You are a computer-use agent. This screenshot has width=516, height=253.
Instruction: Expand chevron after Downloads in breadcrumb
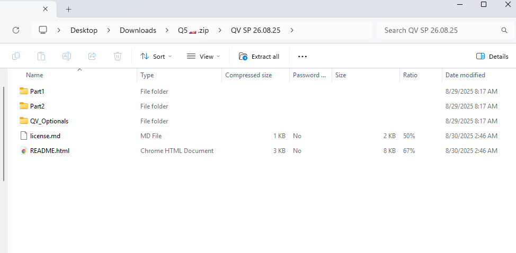click(x=167, y=30)
